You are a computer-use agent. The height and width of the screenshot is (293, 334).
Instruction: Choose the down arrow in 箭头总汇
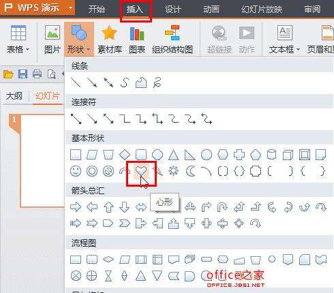click(x=125, y=207)
